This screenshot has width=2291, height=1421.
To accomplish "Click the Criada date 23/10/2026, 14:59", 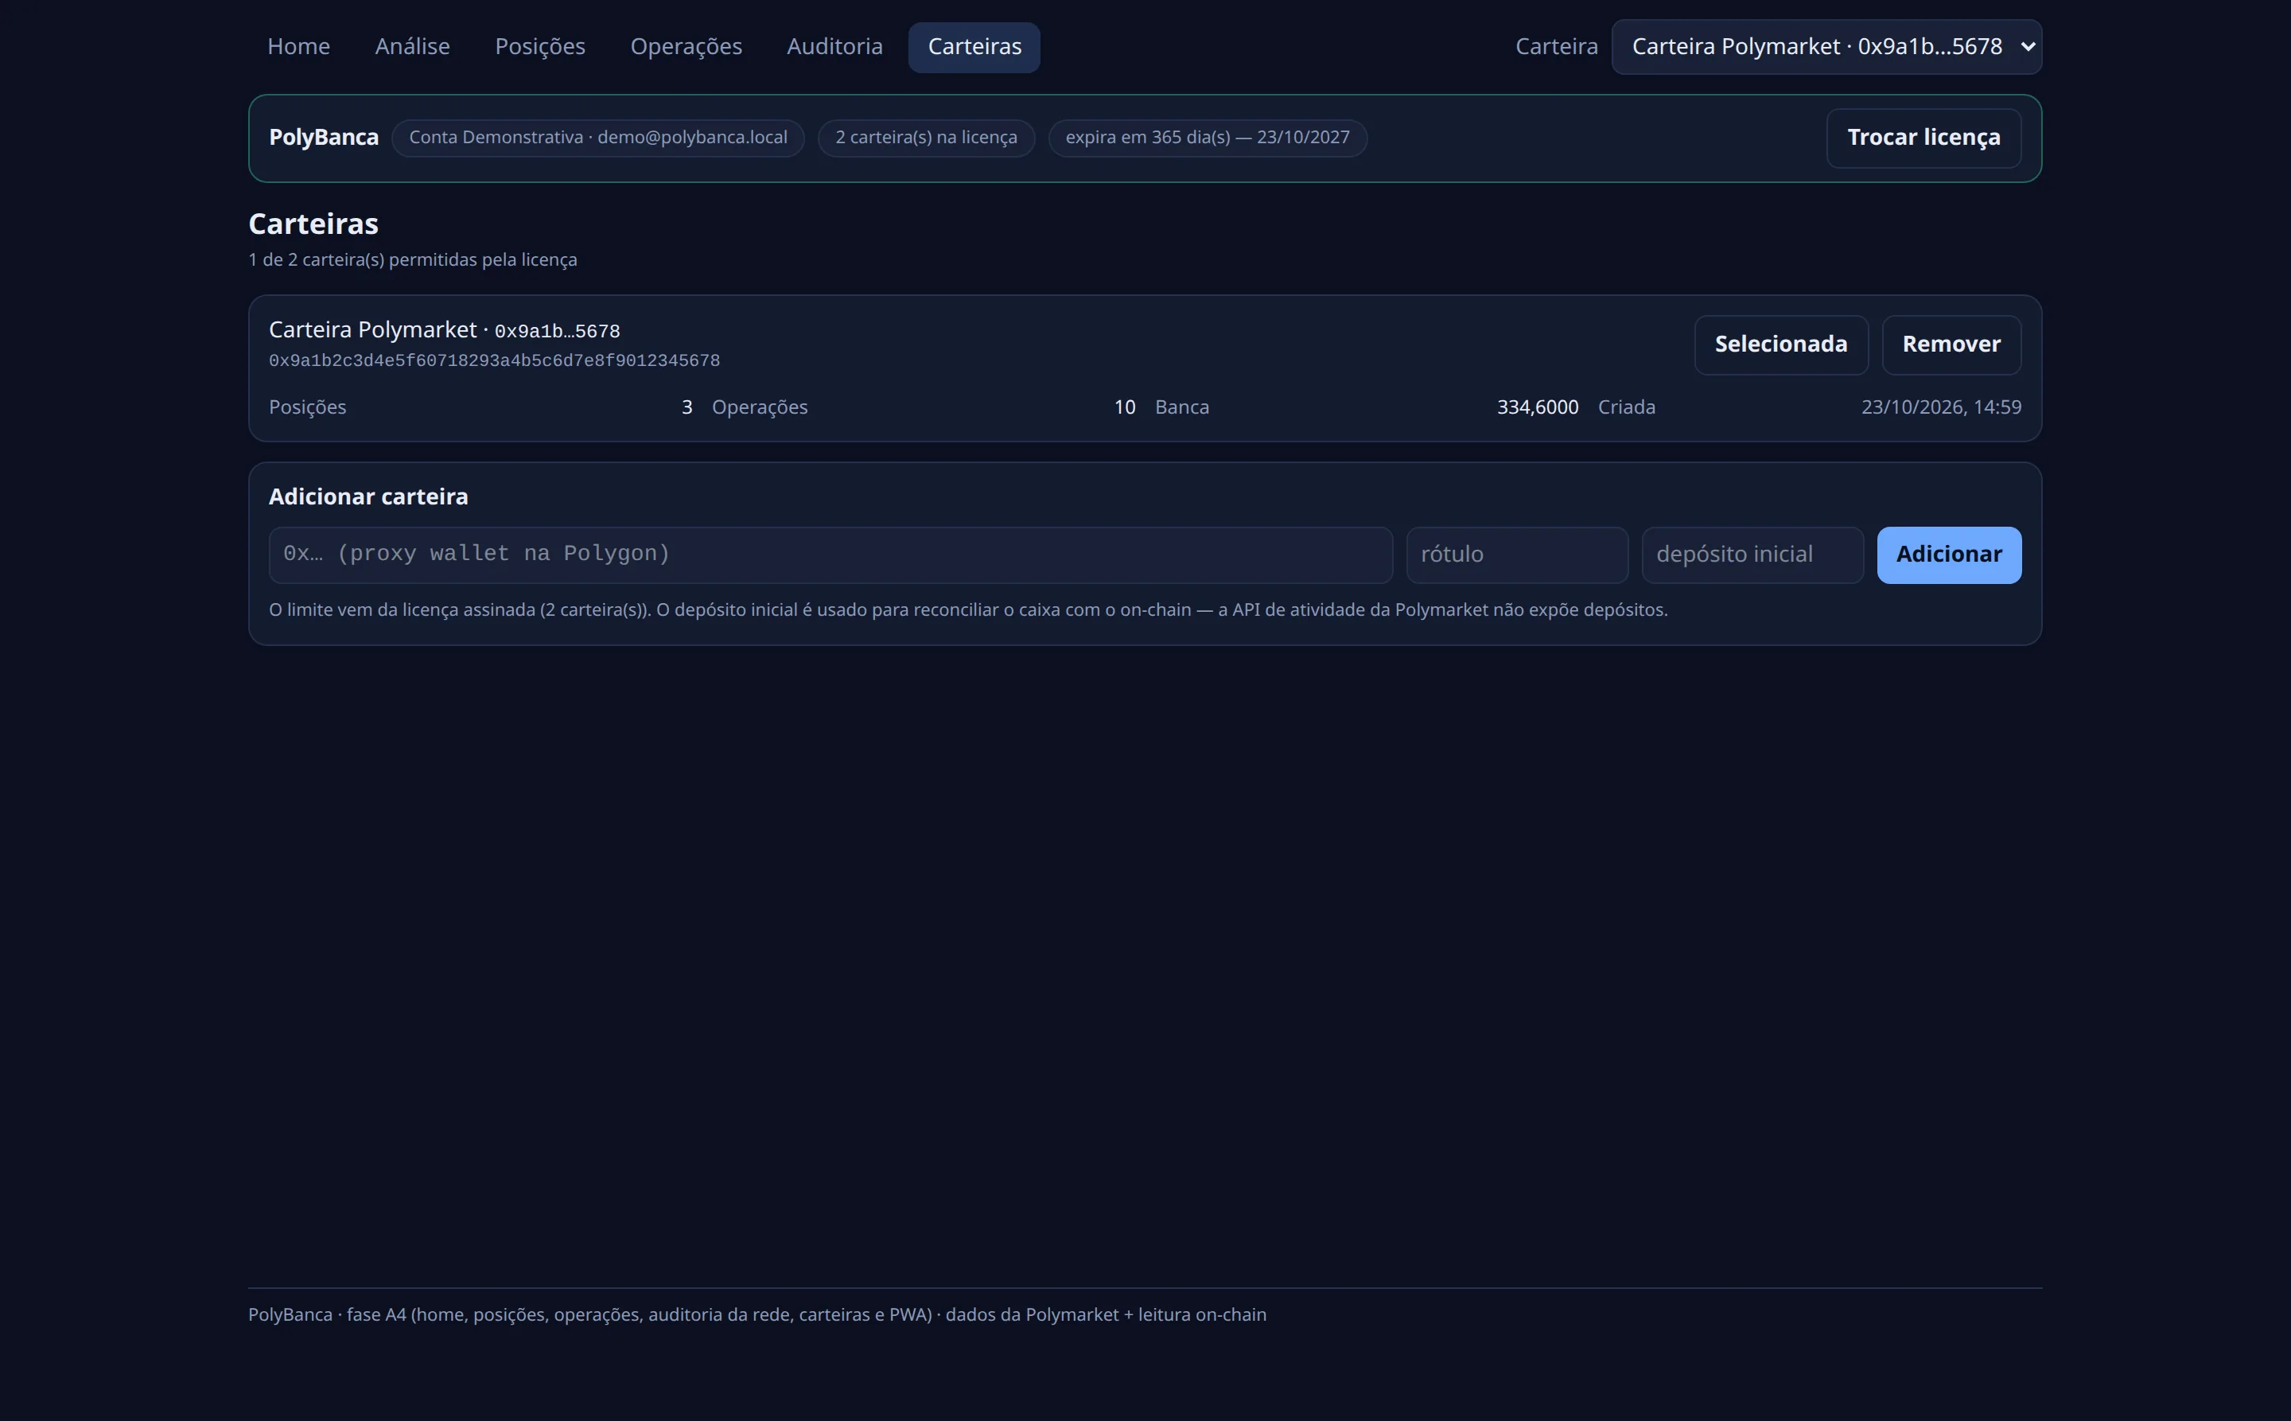I will [1940, 407].
